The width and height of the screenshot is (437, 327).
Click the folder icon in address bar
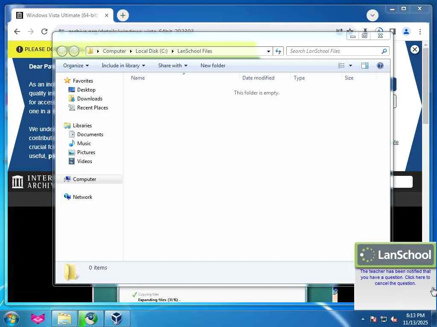pos(90,51)
